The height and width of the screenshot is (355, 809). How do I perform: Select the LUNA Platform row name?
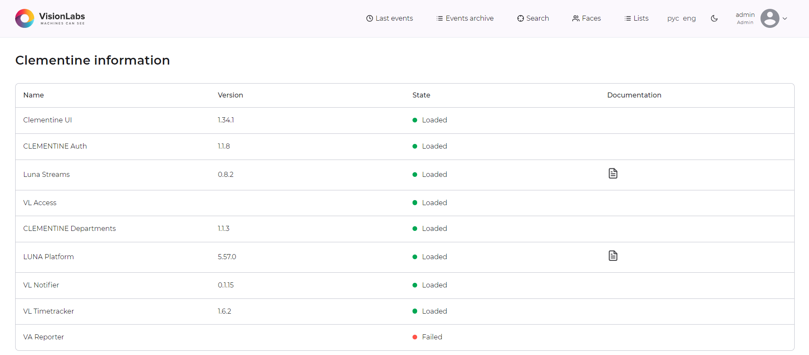pyautogui.click(x=49, y=257)
